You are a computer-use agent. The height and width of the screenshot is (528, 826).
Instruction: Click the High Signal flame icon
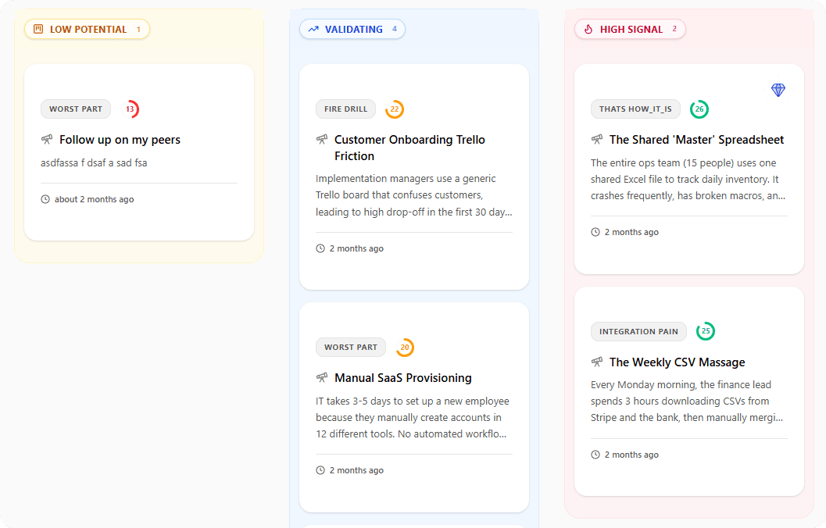pos(588,29)
